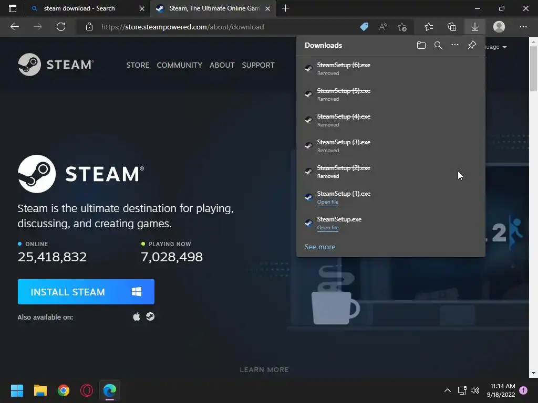Open a new tab

pyautogui.click(x=285, y=8)
